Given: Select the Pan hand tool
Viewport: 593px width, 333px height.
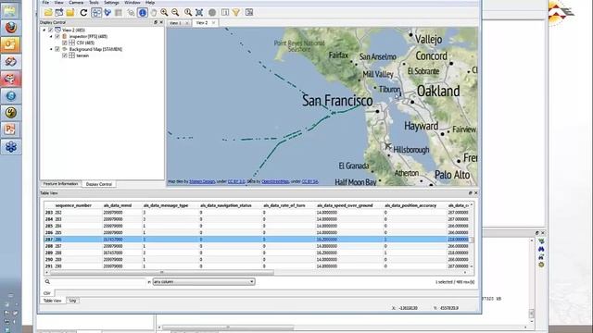Looking at the screenshot, I should pyautogui.click(x=154, y=12).
